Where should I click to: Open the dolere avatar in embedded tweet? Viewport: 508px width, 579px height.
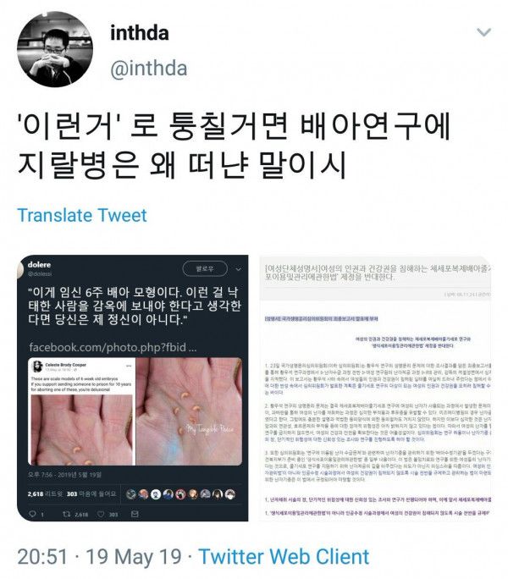(20, 269)
